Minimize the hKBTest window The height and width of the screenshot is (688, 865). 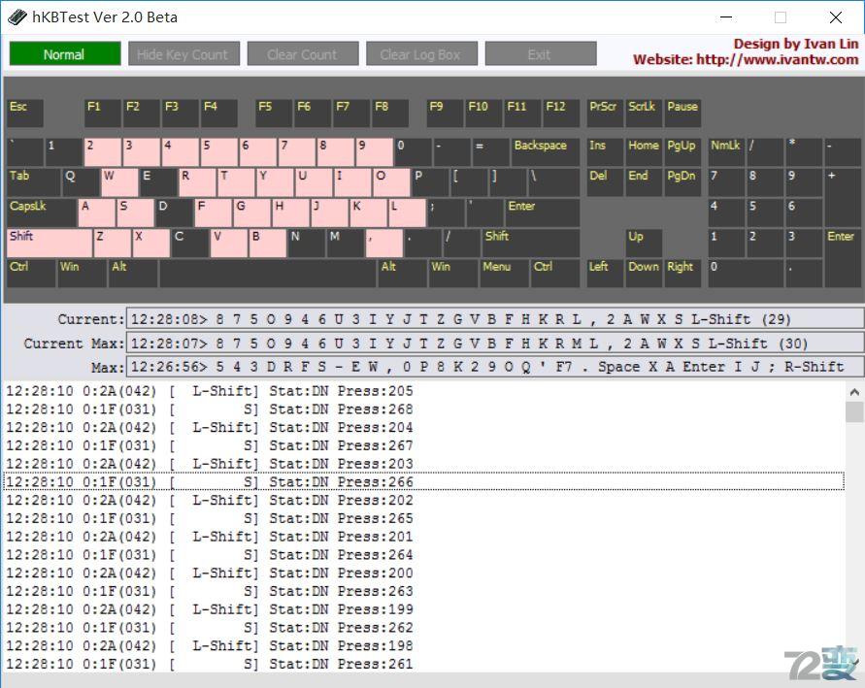pos(726,17)
